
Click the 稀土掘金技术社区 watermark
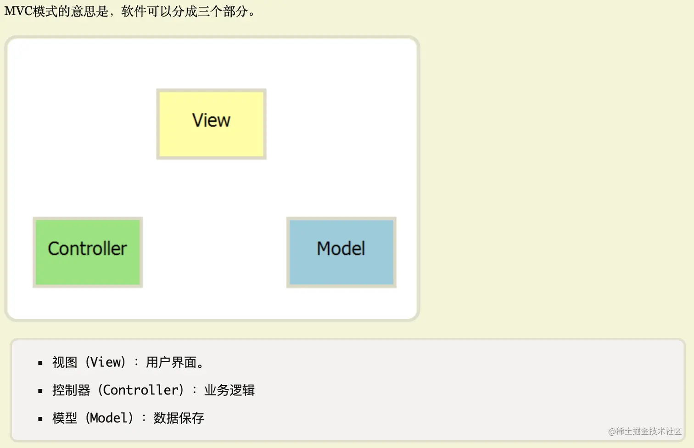pyautogui.click(x=645, y=431)
